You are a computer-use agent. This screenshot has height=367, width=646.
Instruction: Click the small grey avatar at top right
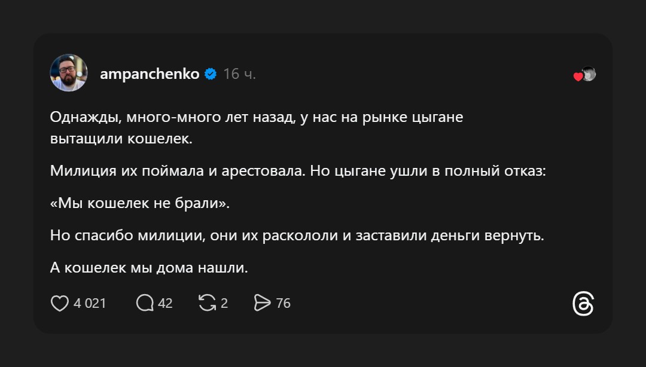[589, 74]
